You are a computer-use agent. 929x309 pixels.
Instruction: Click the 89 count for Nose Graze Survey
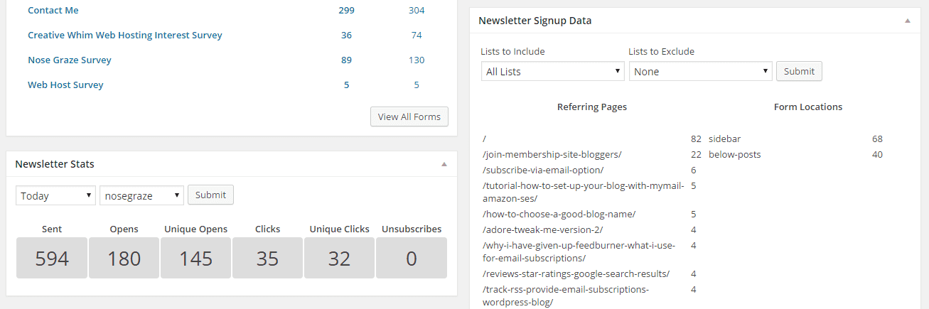(x=346, y=60)
